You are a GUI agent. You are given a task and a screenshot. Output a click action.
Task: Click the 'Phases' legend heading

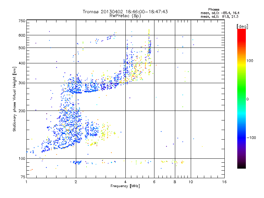click(x=214, y=10)
